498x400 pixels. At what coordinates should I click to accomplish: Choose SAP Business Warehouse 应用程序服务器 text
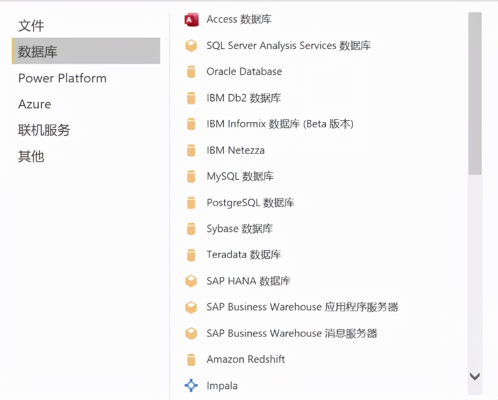pos(302,307)
